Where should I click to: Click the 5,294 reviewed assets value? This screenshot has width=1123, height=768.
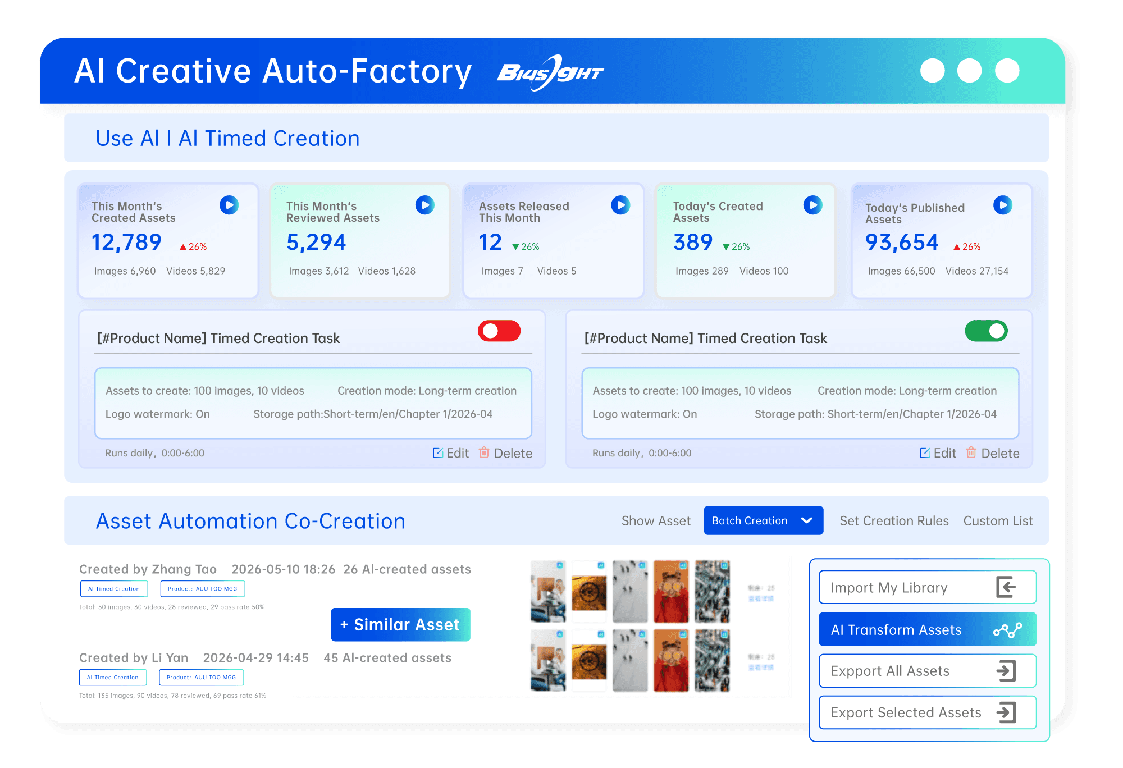tap(316, 243)
